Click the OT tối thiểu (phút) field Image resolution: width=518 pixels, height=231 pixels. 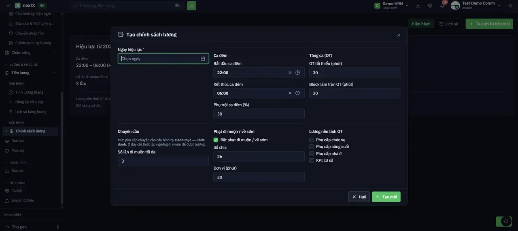point(355,73)
